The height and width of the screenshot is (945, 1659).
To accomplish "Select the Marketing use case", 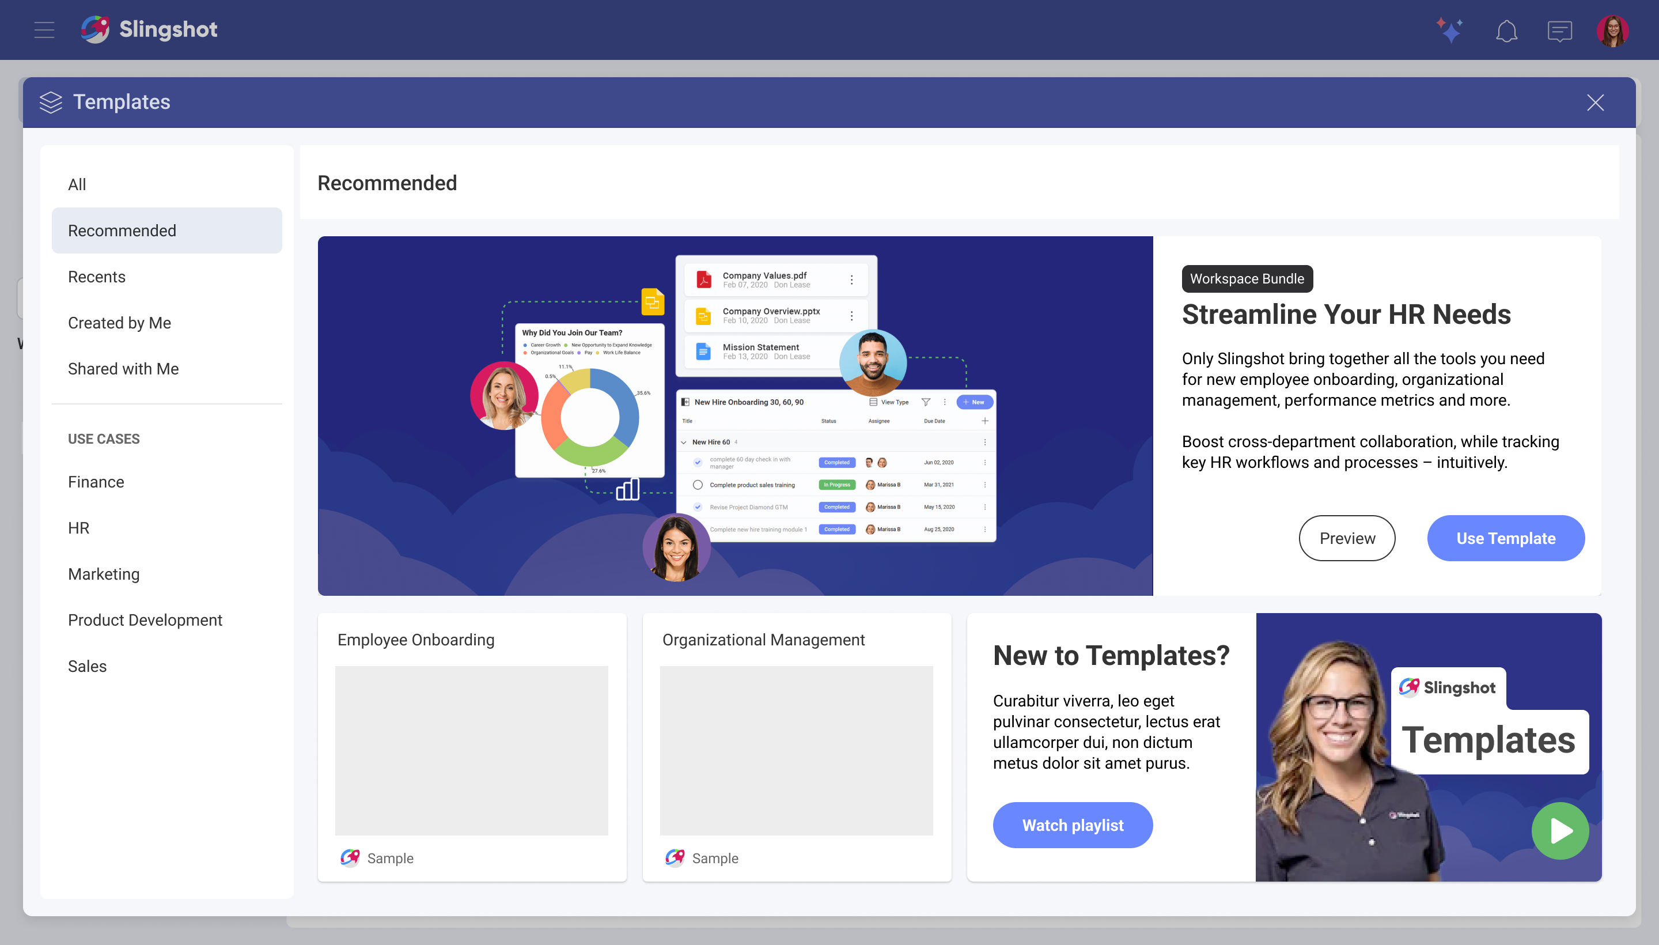I will click(x=166, y=574).
